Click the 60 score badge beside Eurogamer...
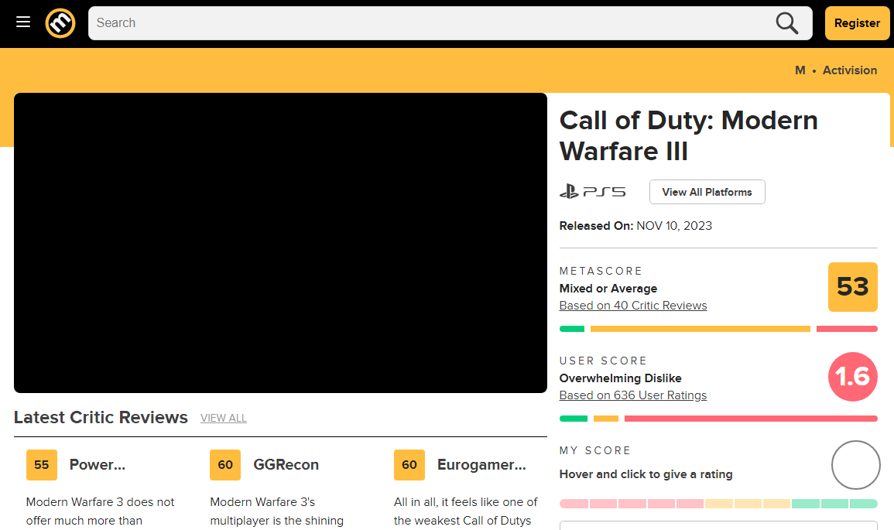The height and width of the screenshot is (530, 894). coord(409,465)
